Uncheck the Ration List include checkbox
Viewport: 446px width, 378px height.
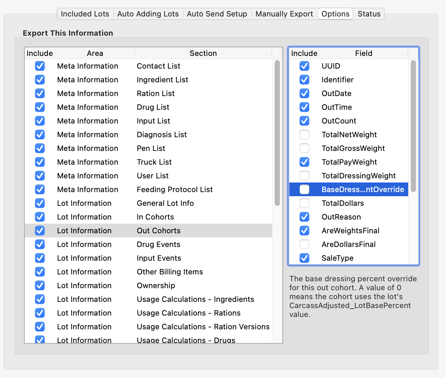pyautogui.click(x=40, y=93)
